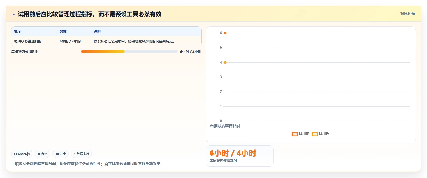
Task: Click the 试用前 legend text
Action: click(x=304, y=134)
